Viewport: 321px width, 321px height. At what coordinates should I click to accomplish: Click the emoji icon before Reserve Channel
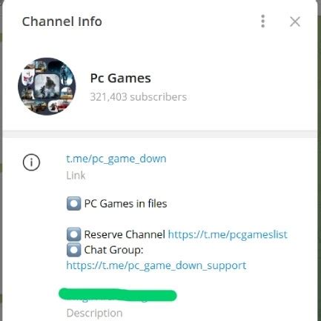click(73, 234)
